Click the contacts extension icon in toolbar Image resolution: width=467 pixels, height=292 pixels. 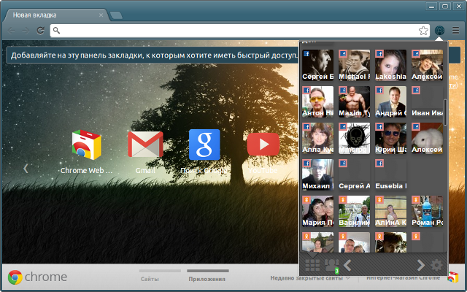coord(440,31)
